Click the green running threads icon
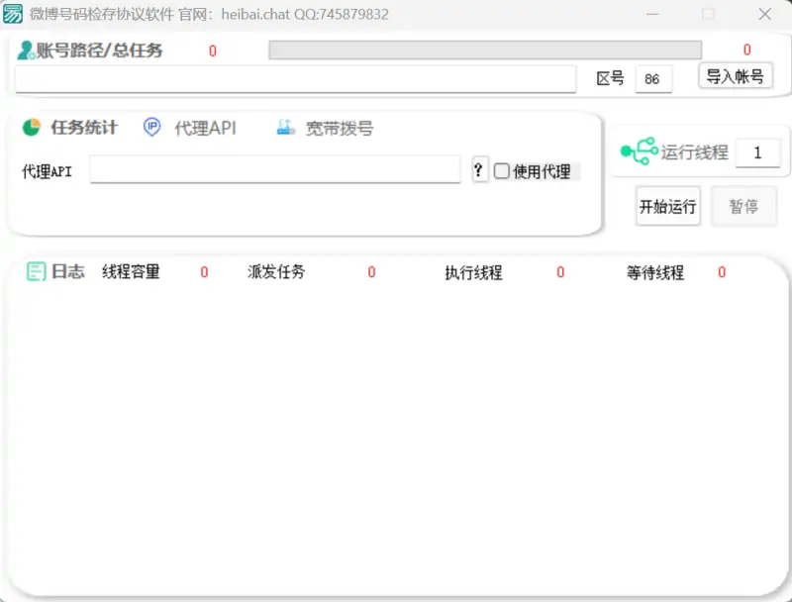792x602 pixels. pyautogui.click(x=639, y=151)
